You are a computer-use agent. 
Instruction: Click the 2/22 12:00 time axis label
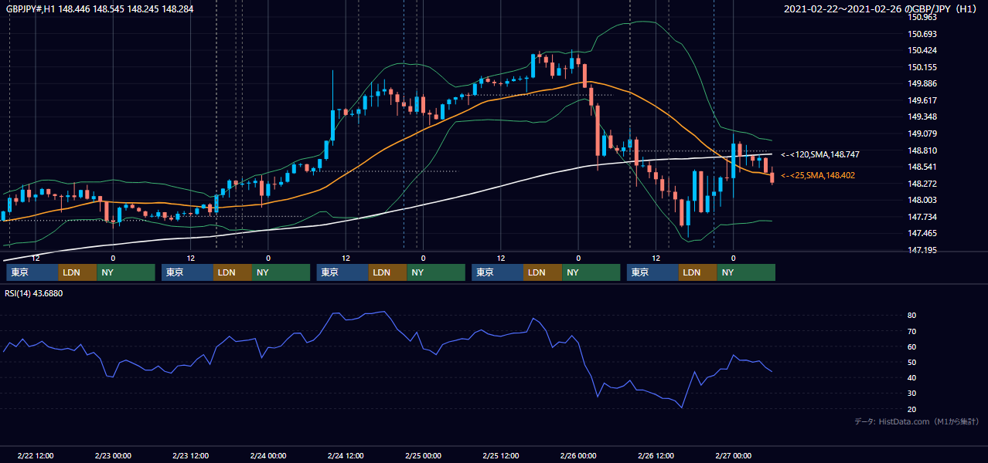click(36, 456)
